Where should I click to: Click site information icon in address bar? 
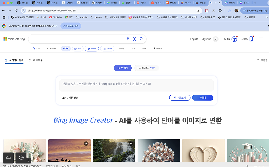pyautogui.click(x=24, y=11)
